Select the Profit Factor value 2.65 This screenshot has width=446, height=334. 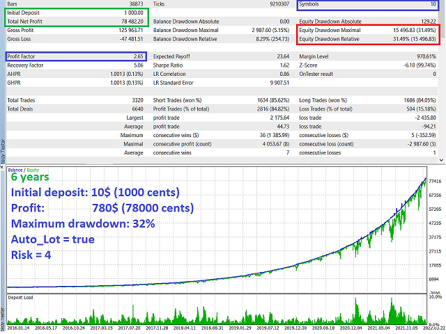[x=139, y=56]
